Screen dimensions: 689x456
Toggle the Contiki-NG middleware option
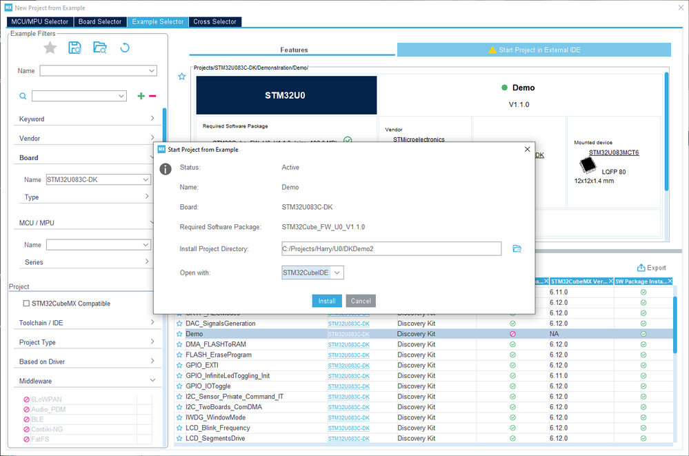(x=26, y=429)
